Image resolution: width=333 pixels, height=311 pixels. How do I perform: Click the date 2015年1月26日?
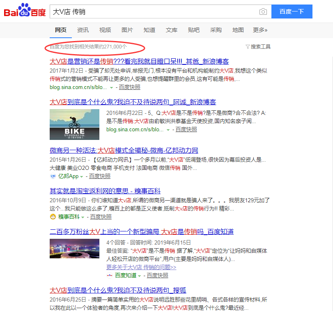[x=68, y=160]
